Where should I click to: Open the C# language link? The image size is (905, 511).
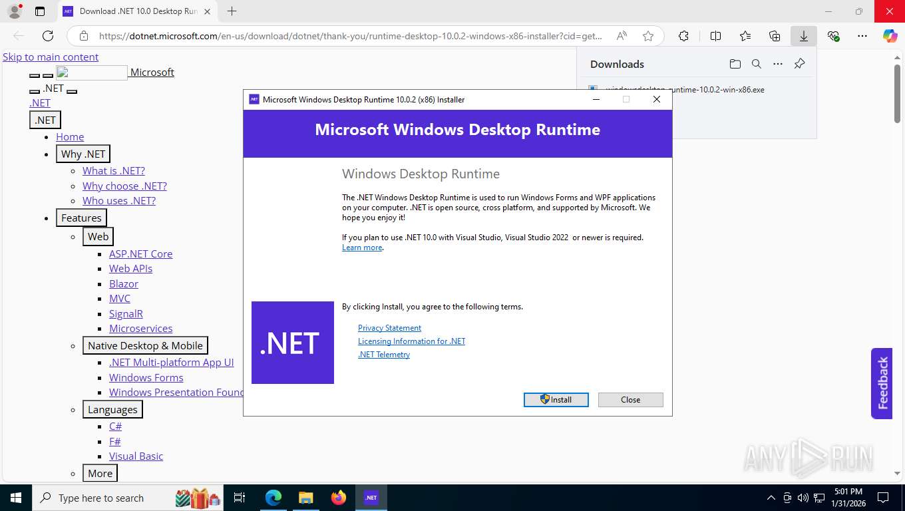(115, 426)
